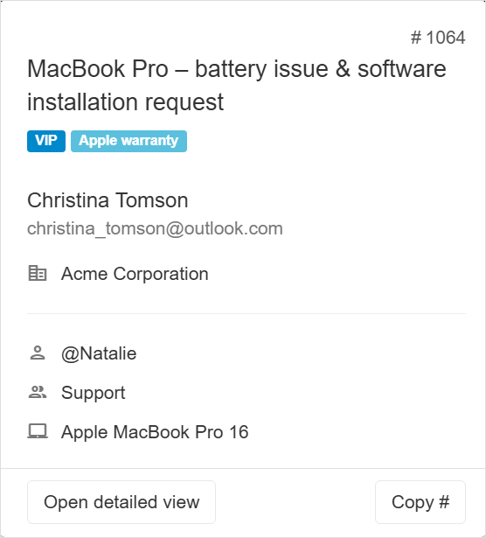Open the Acme Corporation organization
The height and width of the screenshot is (538, 486).
click(135, 274)
